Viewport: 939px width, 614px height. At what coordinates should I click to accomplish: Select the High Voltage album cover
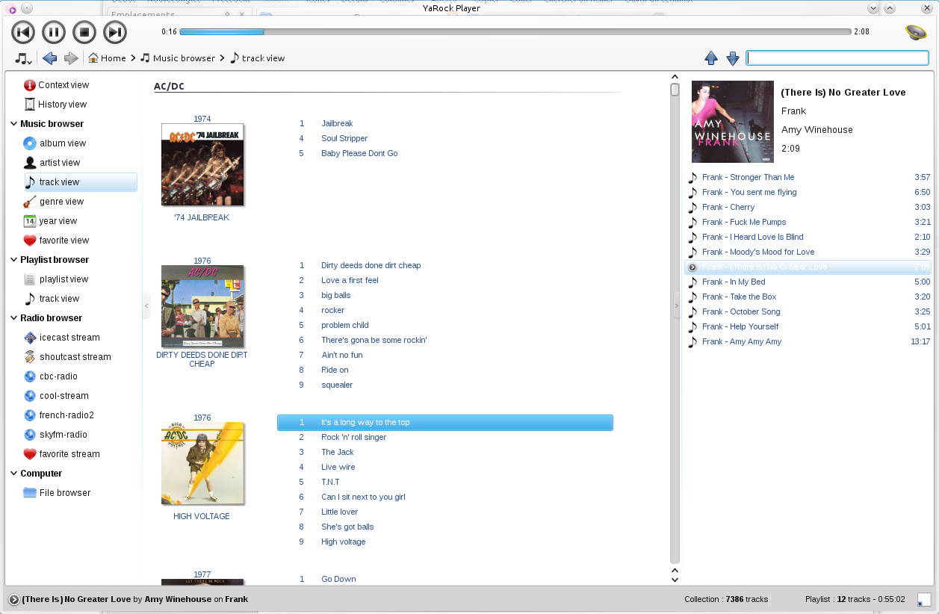point(202,463)
